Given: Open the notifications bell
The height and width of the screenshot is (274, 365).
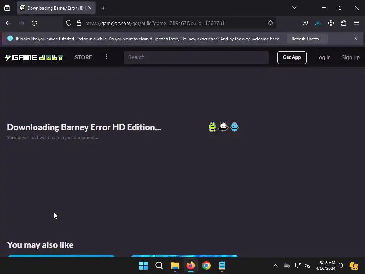Looking at the screenshot, I should 341,265.
